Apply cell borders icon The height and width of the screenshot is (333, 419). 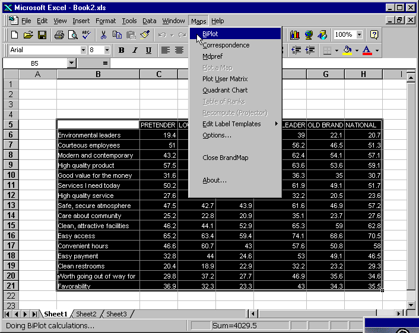pos(327,50)
